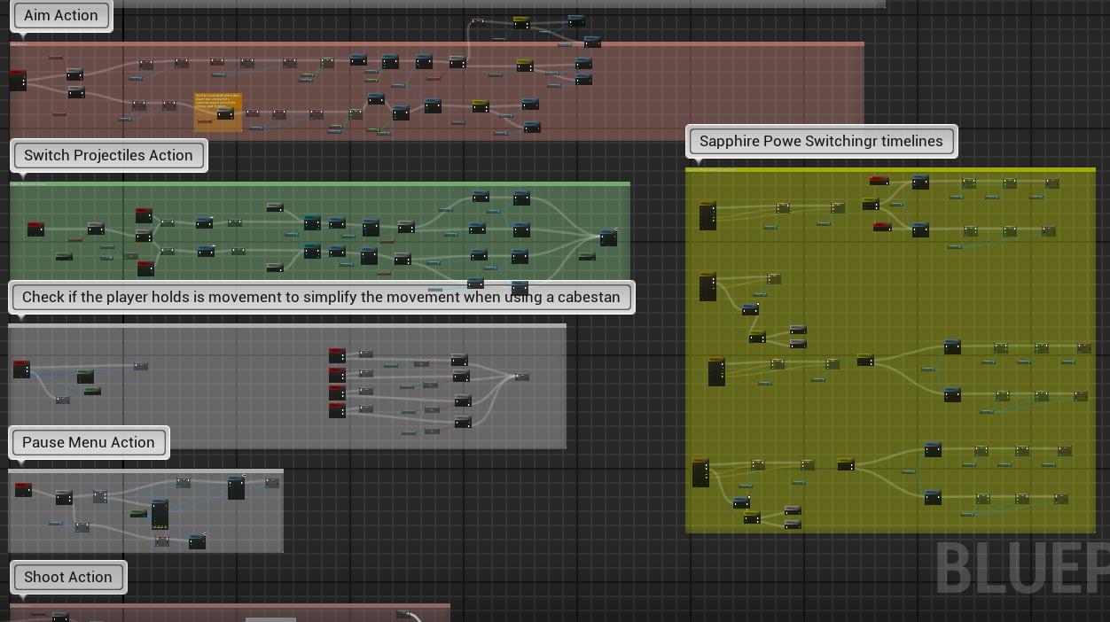Screen dimensions: 1110x622
Task: Click the red event node at the left of Pause Menu Action
Action: 23,490
